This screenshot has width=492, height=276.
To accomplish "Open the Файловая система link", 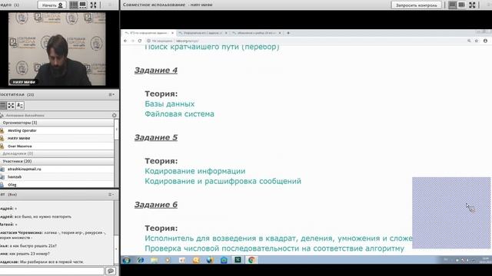I will coord(179,114).
